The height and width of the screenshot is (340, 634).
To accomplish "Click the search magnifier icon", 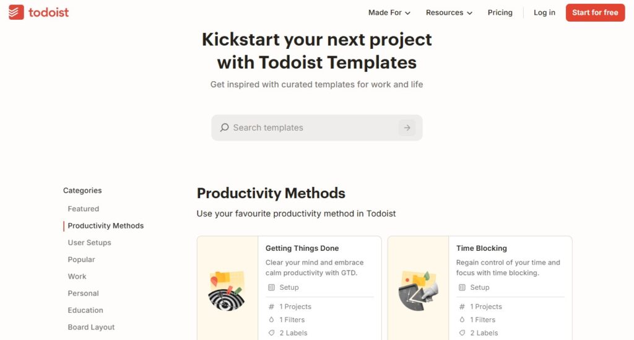I will point(224,128).
